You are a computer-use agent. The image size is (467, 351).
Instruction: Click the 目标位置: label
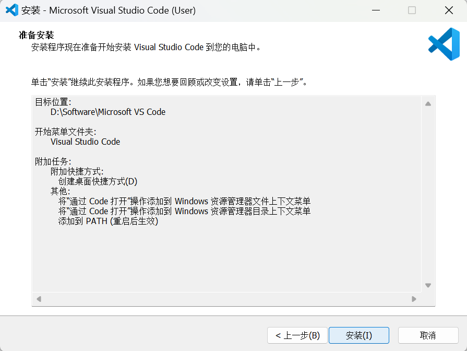[x=53, y=102]
